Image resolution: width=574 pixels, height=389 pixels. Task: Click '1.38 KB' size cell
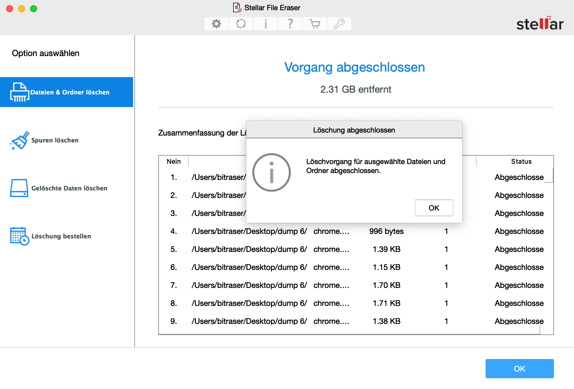coord(386,321)
